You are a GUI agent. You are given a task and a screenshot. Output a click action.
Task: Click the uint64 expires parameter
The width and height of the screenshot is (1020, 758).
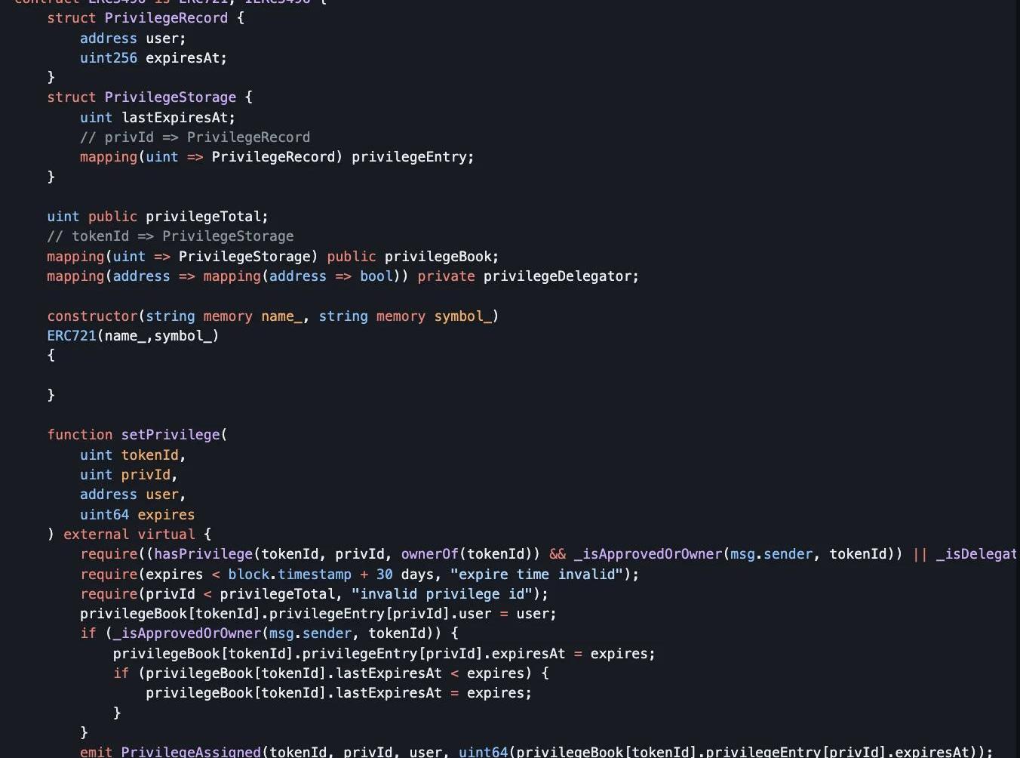[137, 515]
